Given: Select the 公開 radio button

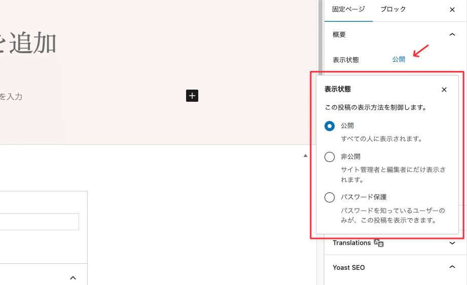Looking at the screenshot, I should pos(330,126).
